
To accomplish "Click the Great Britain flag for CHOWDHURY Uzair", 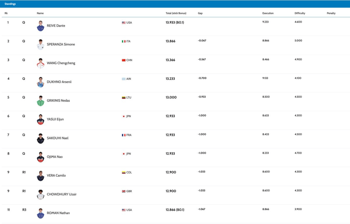I will [124, 191].
